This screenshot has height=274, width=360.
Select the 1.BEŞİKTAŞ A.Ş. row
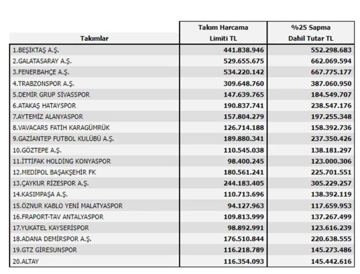pos(182,50)
